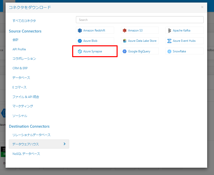Image resolution: width=214 pixels, height=175 pixels.
Task: Select the Azure Synapse label
Action: pos(93,51)
